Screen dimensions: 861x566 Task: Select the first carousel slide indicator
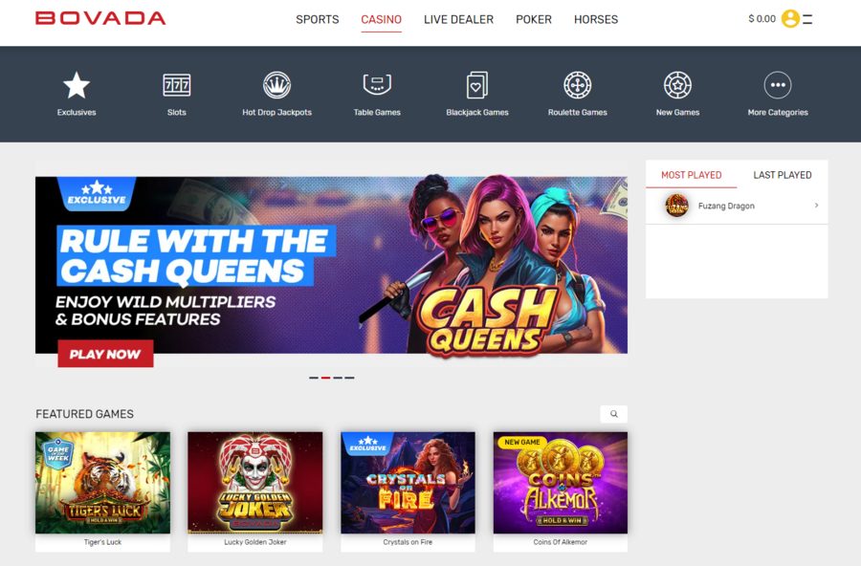pyautogui.click(x=314, y=378)
